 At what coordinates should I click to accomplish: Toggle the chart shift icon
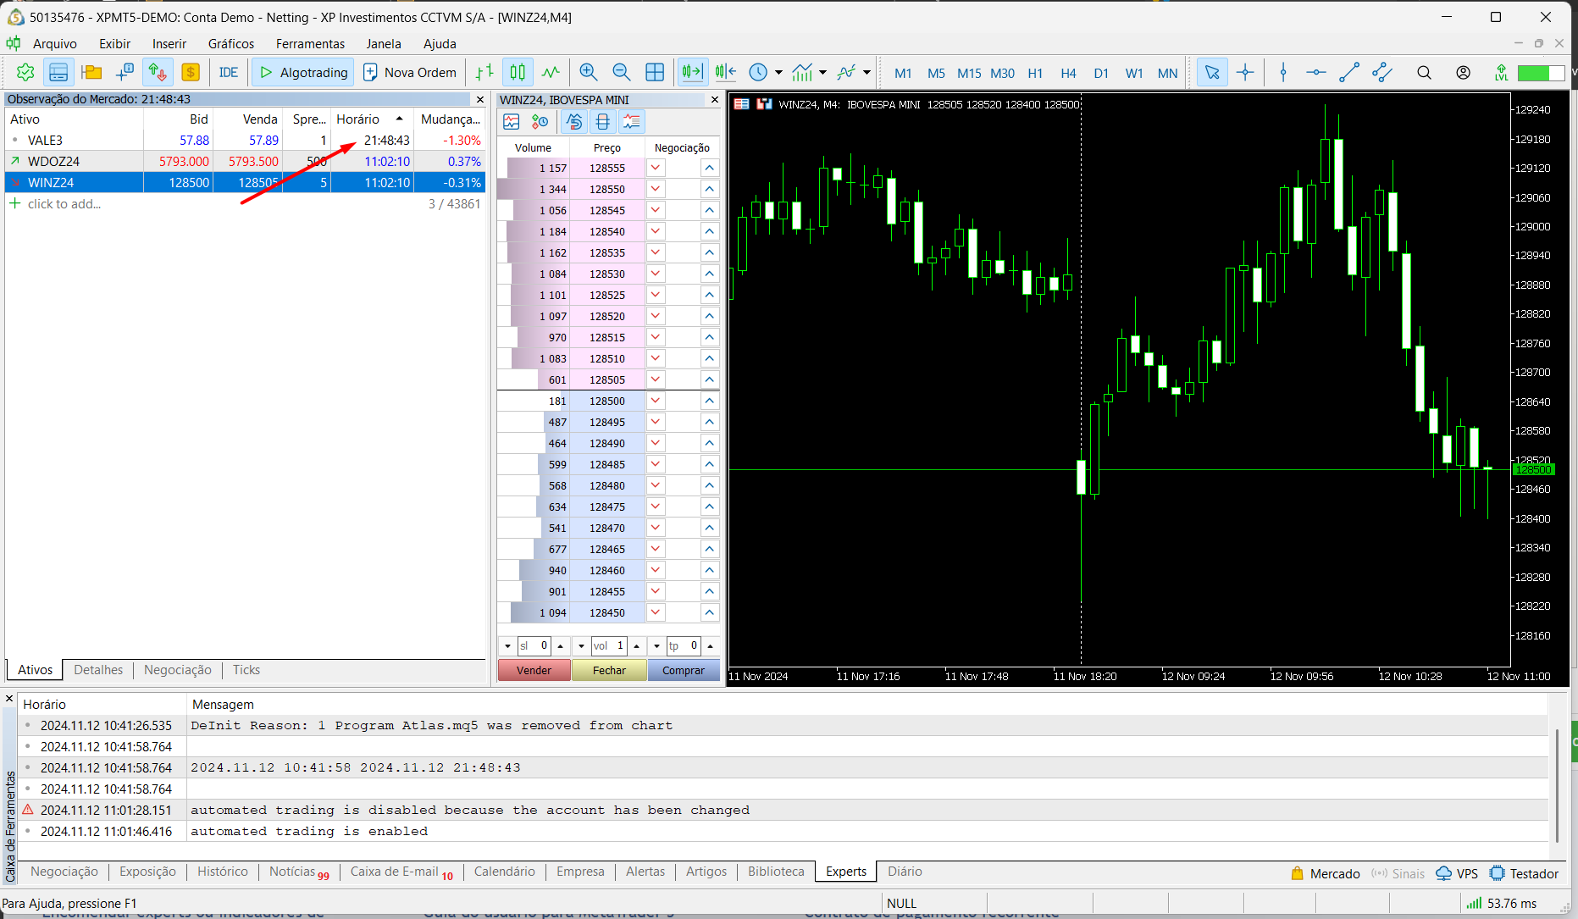tap(725, 73)
